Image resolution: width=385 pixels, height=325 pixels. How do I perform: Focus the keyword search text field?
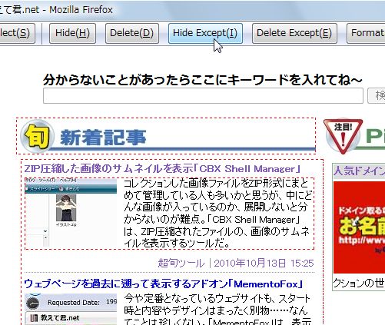coord(203,96)
